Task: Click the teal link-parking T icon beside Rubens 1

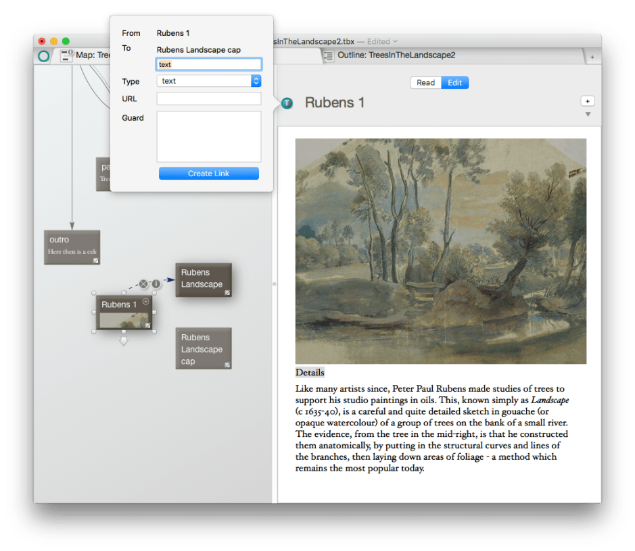Action: (x=287, y=103)
